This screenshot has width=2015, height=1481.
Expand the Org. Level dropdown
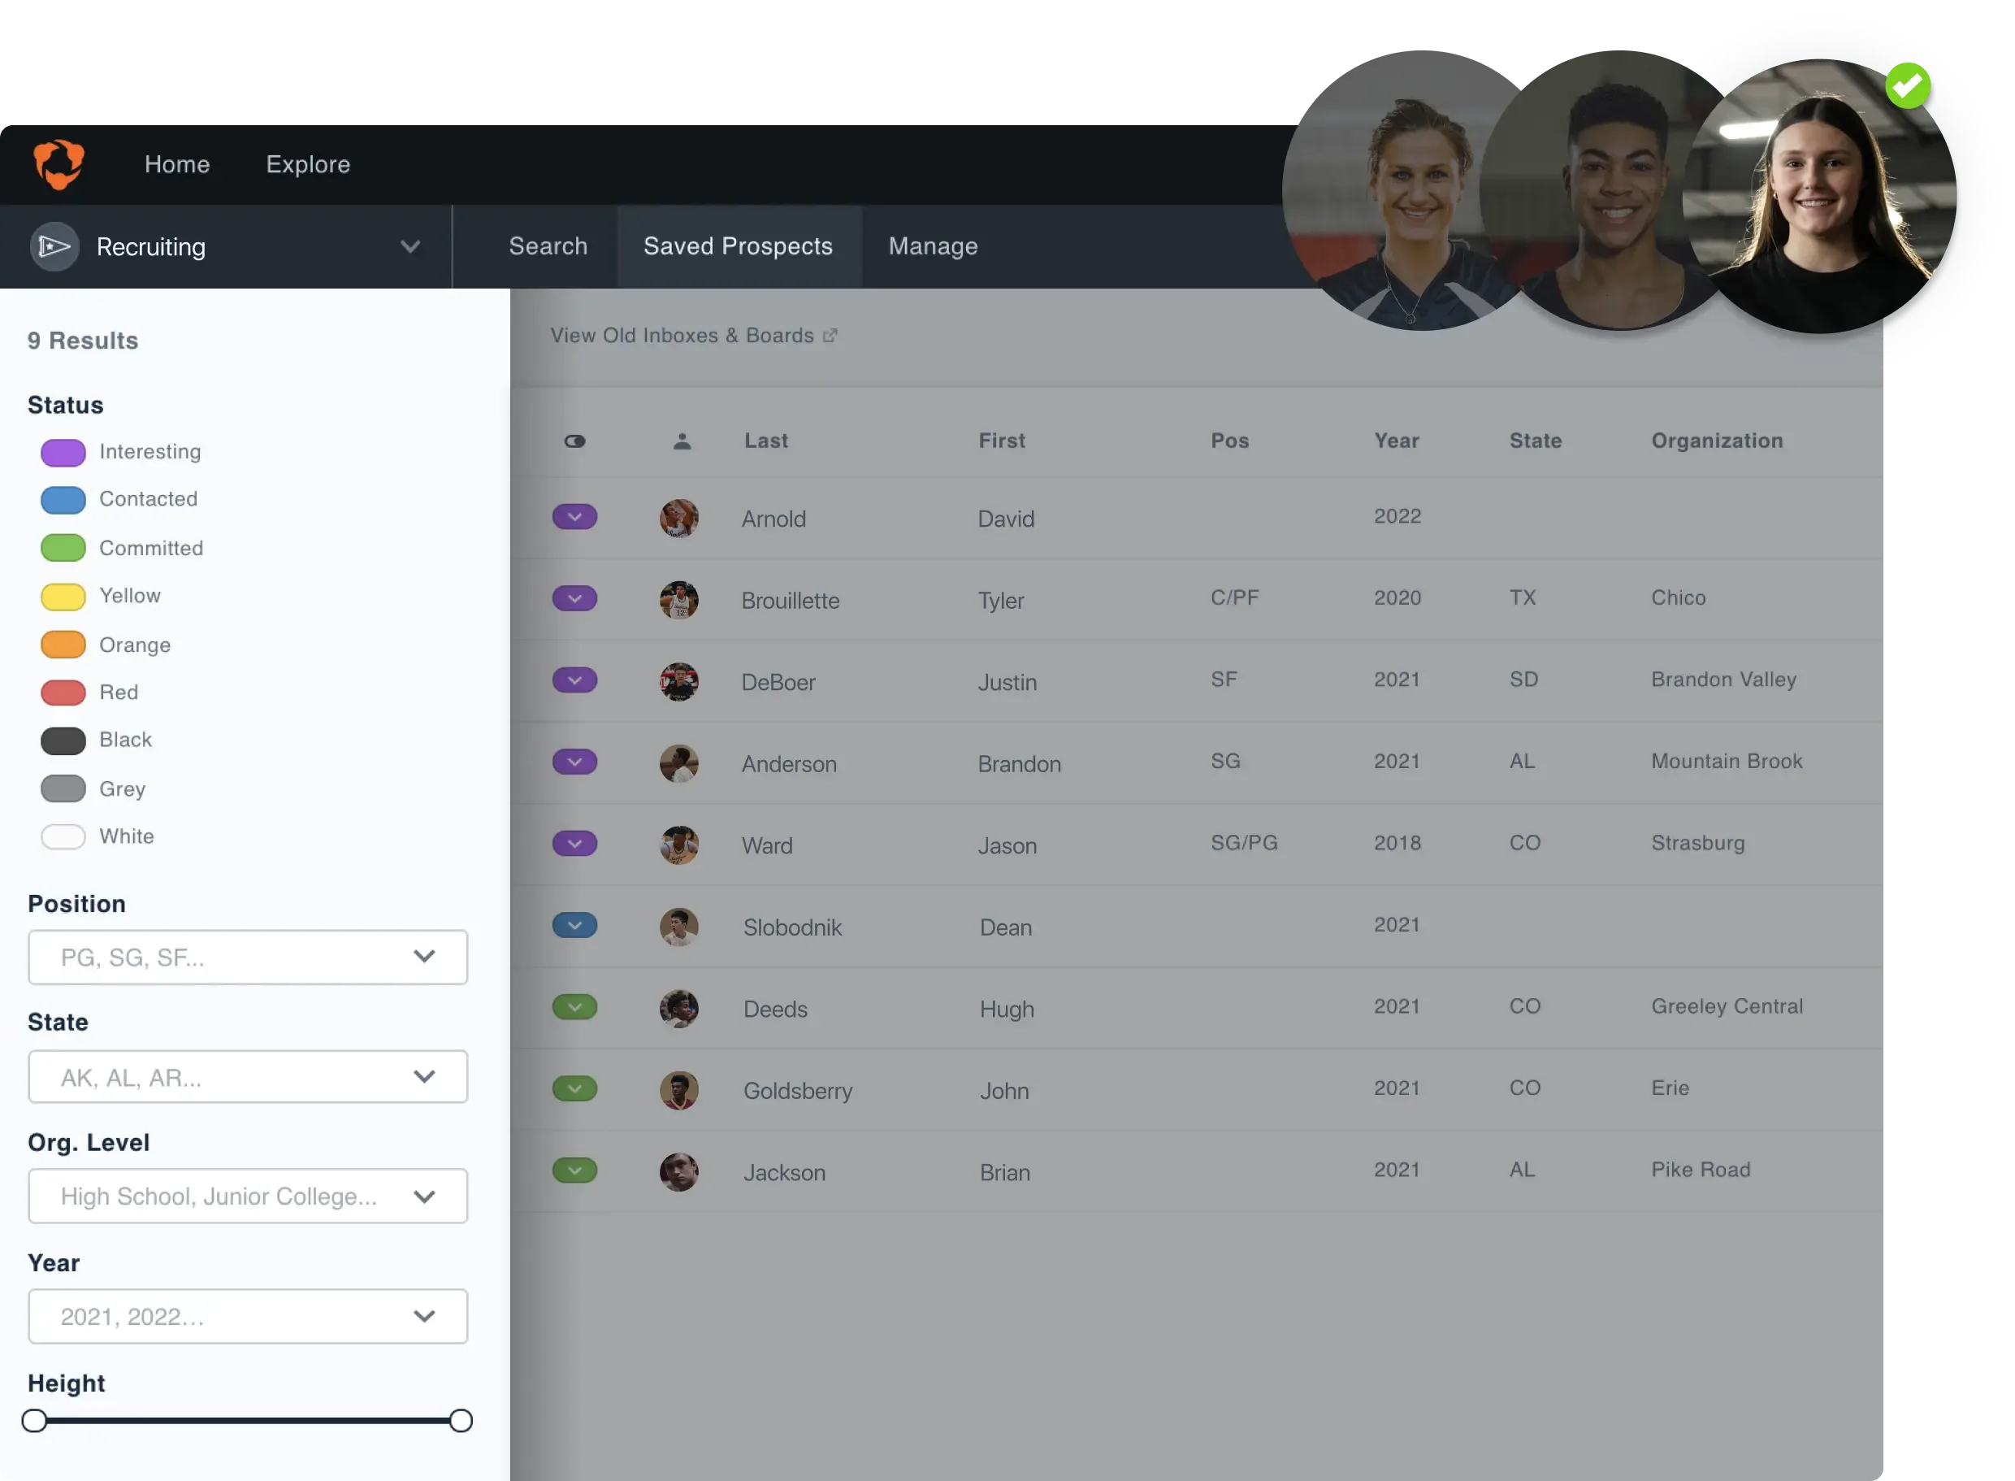[247, 1196]
